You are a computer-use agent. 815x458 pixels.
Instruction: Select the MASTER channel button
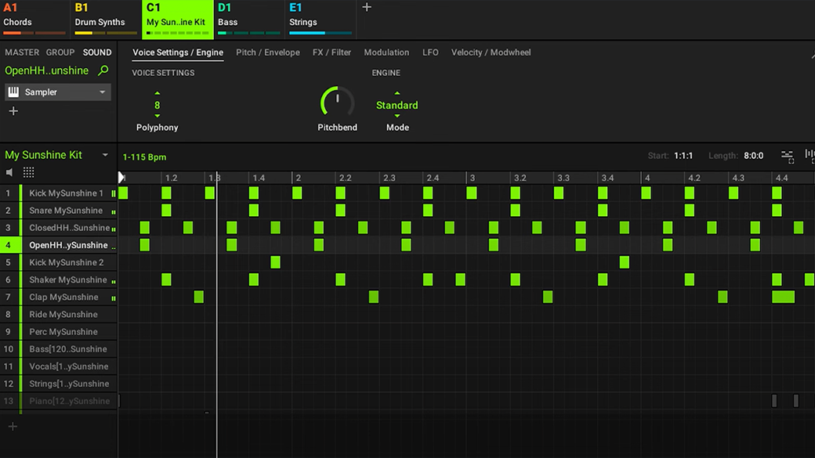point(22,52)
